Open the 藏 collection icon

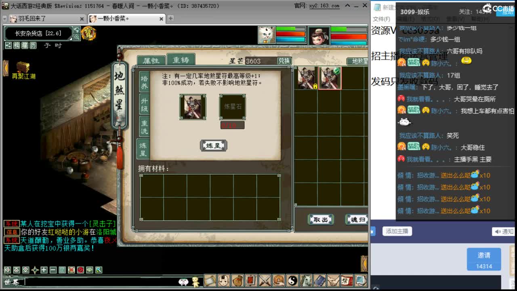tap(25, 46)
